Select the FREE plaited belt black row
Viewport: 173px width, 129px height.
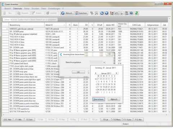coord(85,63)
